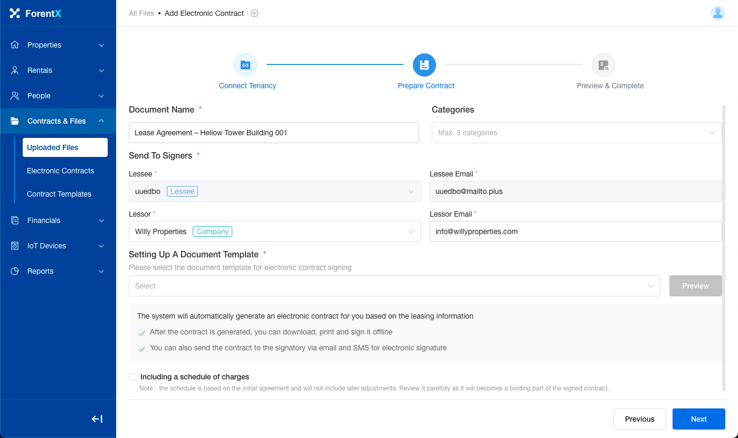Go to Contract Templates in sidebar

59,194
